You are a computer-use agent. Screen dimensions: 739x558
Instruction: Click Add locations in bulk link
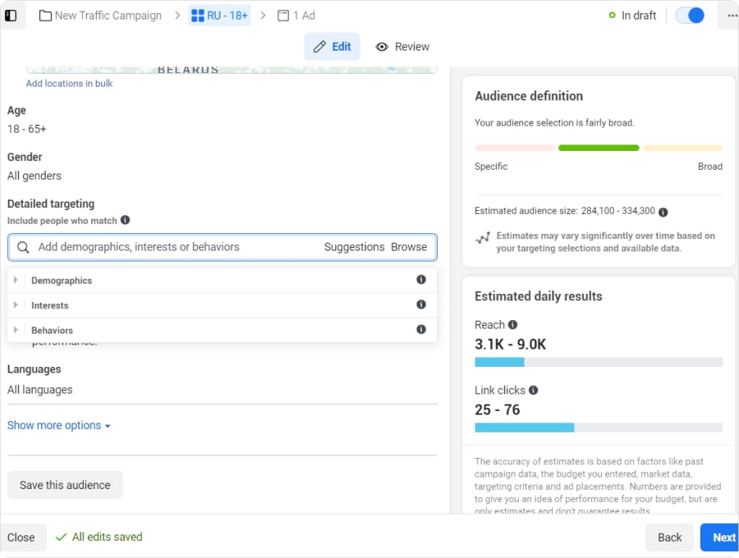[69, 84]
